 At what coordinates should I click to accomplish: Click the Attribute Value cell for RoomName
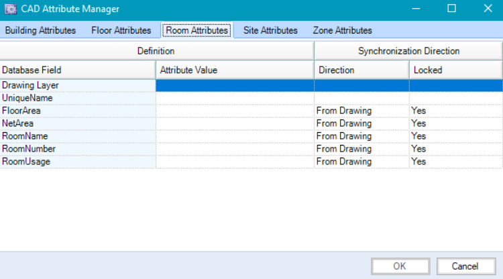(235, 136)
